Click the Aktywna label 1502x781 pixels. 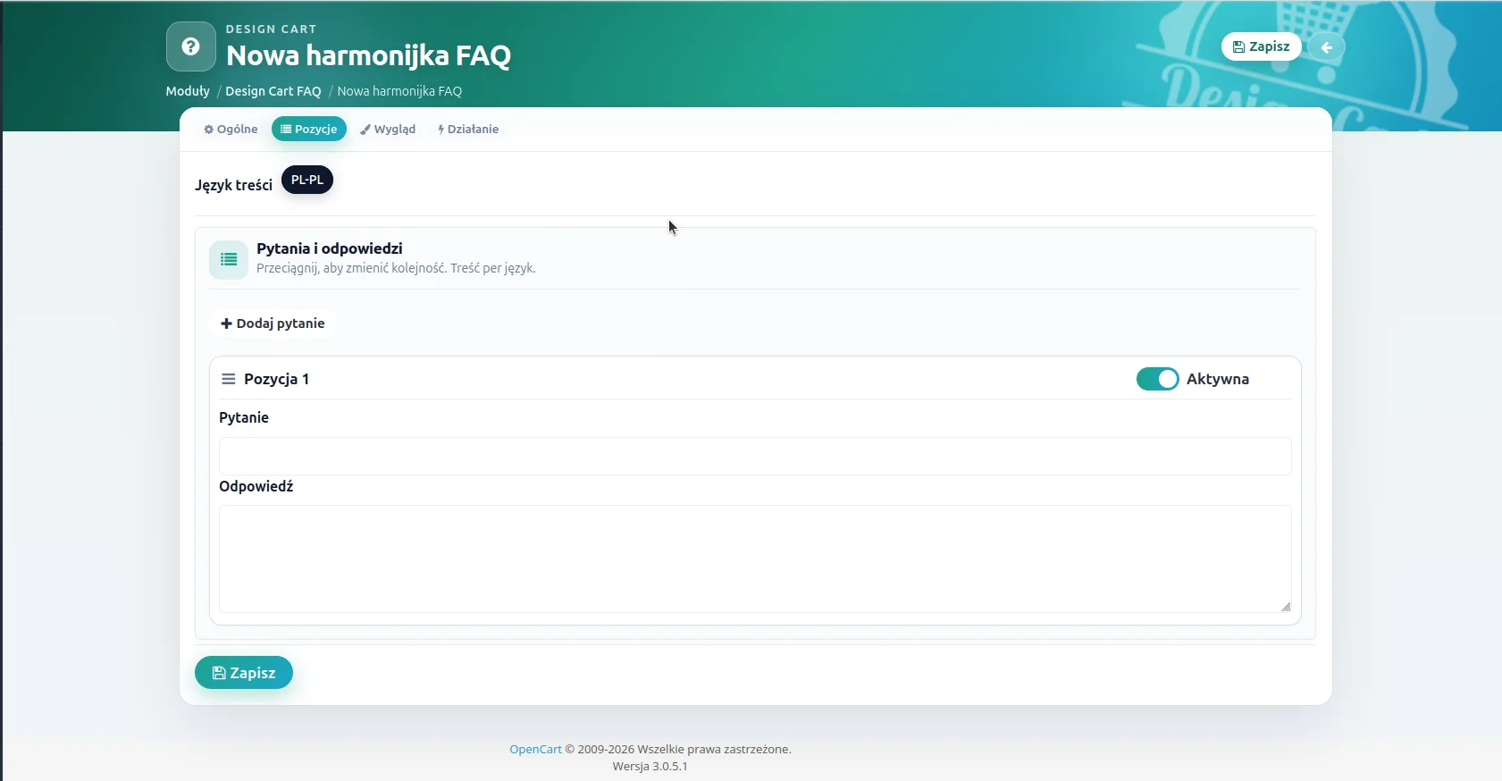click(1218, 379)
